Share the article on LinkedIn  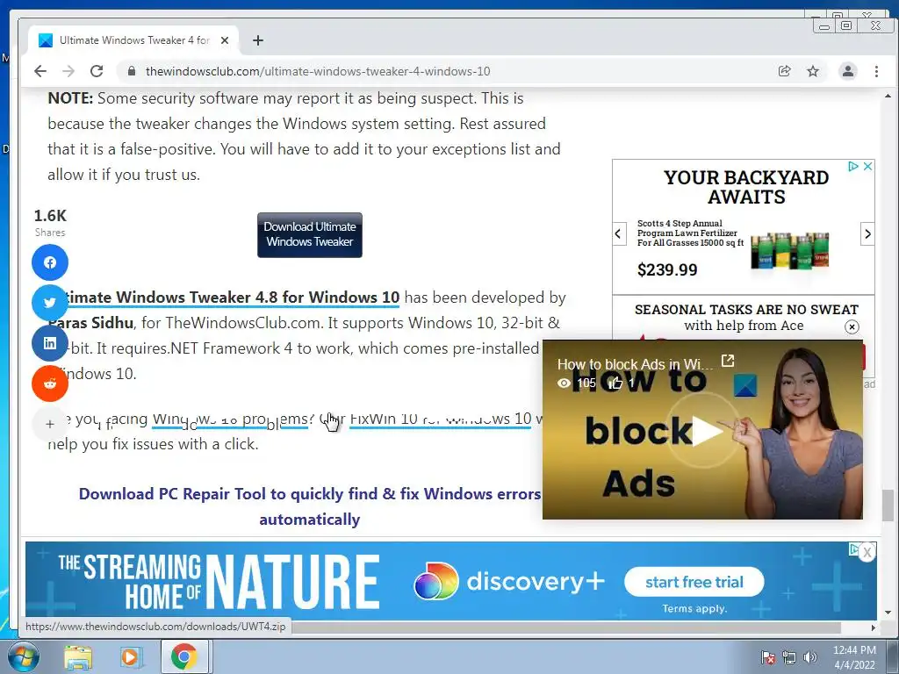pos(50,343)
